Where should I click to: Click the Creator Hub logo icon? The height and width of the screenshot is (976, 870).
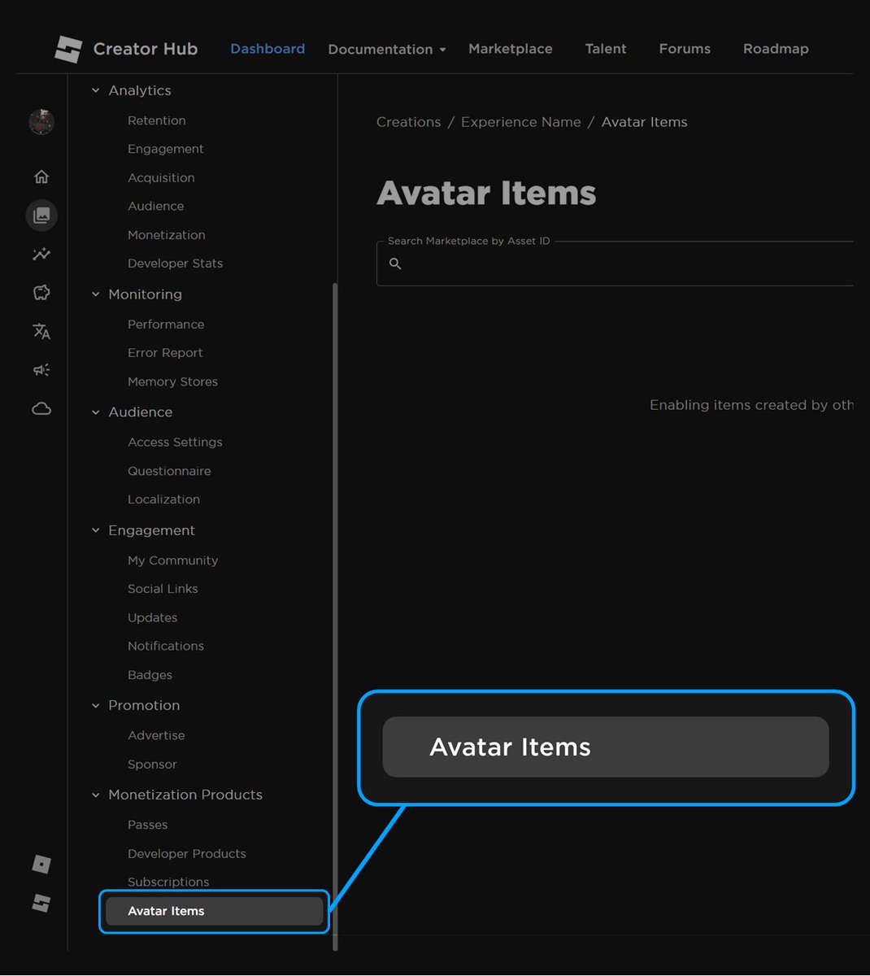click(68, 49)
